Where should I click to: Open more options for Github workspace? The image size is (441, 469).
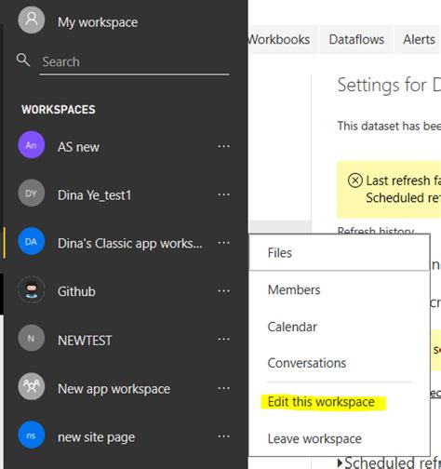click(x=223, y=291)
